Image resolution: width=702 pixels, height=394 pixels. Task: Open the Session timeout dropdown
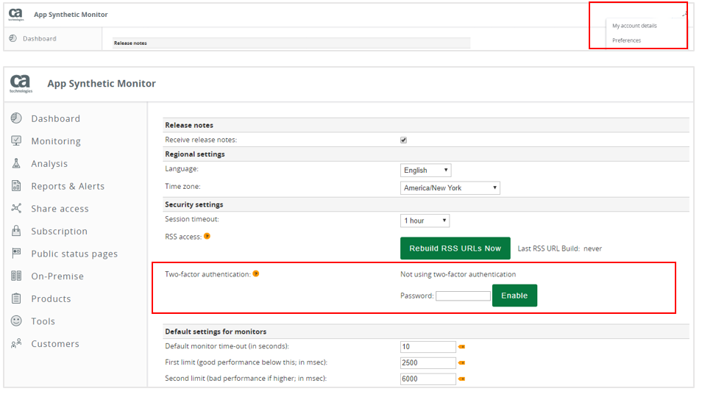click(x=425, y=221)
